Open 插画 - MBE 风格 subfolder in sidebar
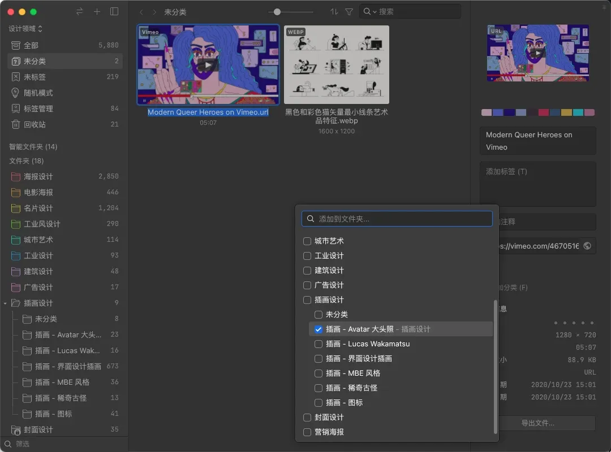Screen dimensions: 611x452 (70, 383)
